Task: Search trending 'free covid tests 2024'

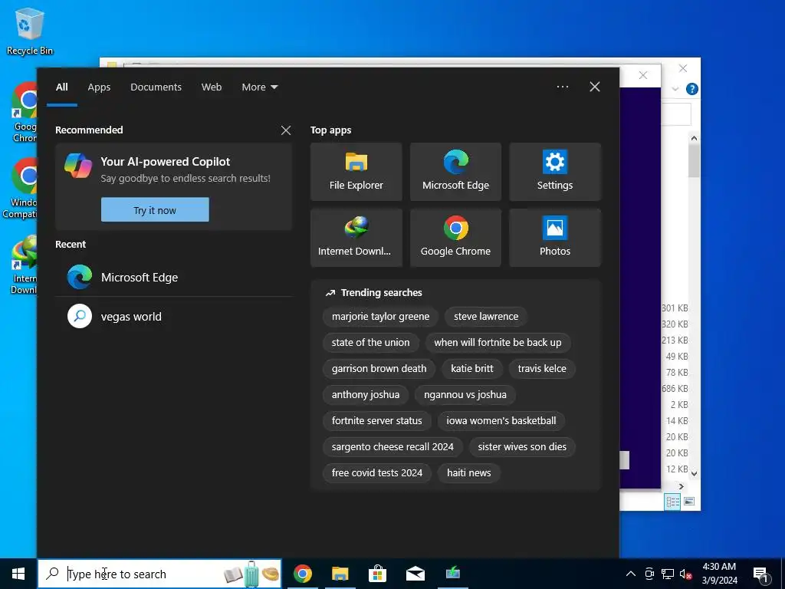Action: coord(377,472)
